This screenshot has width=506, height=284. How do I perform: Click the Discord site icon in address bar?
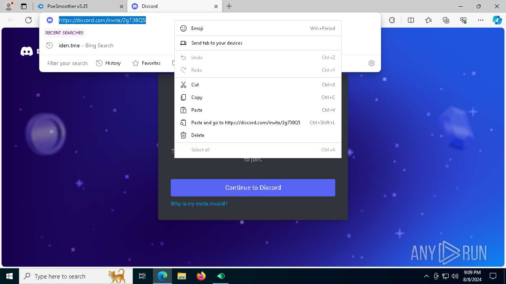(50, 20)
